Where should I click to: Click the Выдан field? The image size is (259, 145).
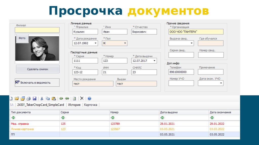(136, 84)
